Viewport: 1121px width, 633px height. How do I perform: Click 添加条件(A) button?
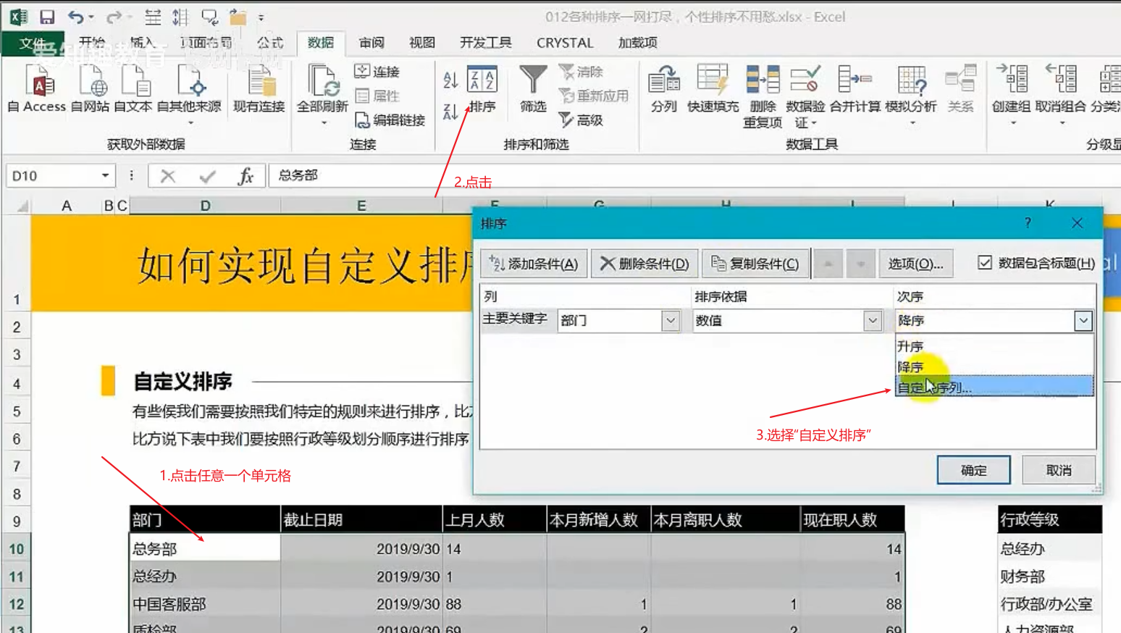point(534,263)
